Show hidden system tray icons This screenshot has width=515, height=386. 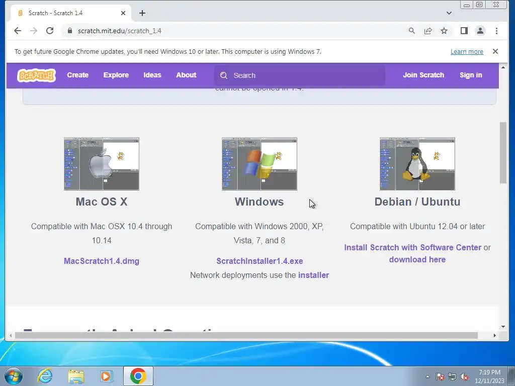click(x=427, y=377)
